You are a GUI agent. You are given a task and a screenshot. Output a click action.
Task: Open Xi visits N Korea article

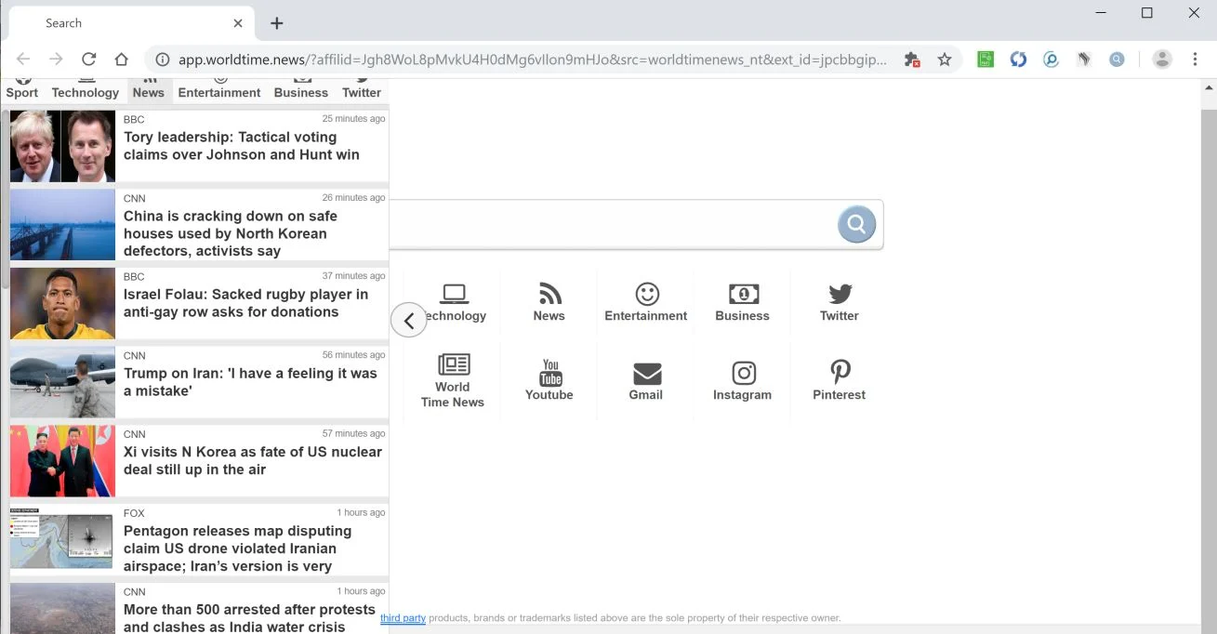(x=253, y=461)
